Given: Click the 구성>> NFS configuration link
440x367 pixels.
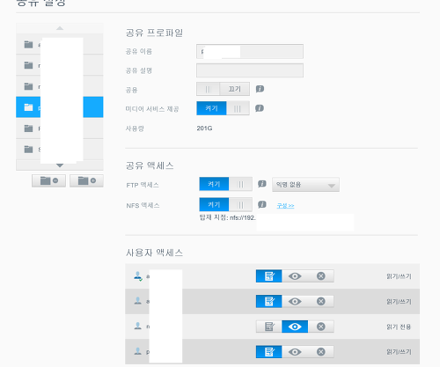Looking at the screenshot, I should click(x=285, y=205).
